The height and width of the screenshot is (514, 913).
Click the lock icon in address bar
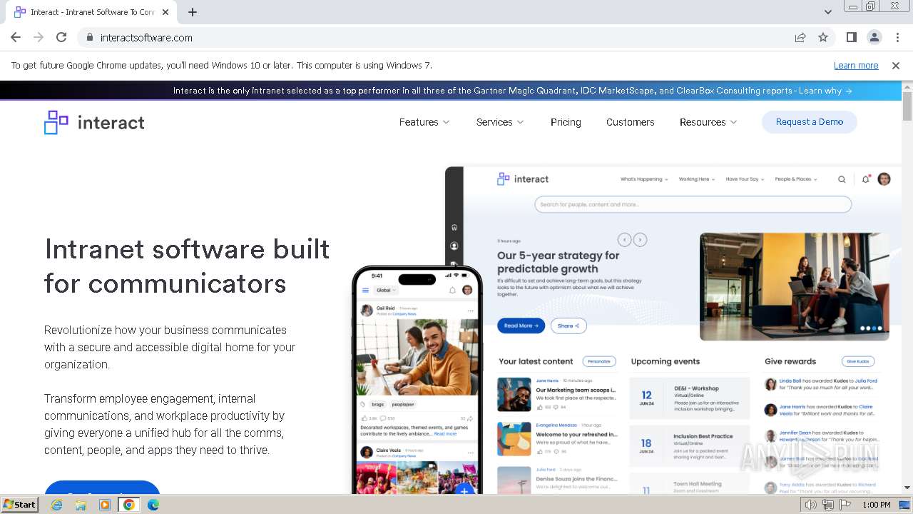tap(90, 37)
